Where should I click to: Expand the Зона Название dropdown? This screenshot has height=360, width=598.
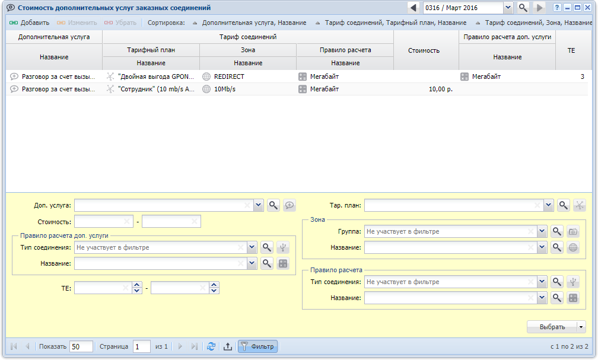click(x=542, y=247)
